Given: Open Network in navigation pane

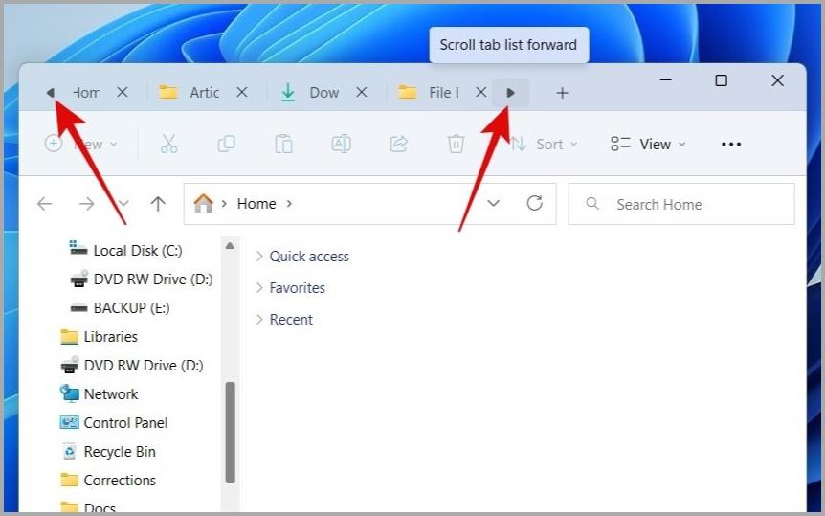Looking at the screenshot, I should [110, 394].
